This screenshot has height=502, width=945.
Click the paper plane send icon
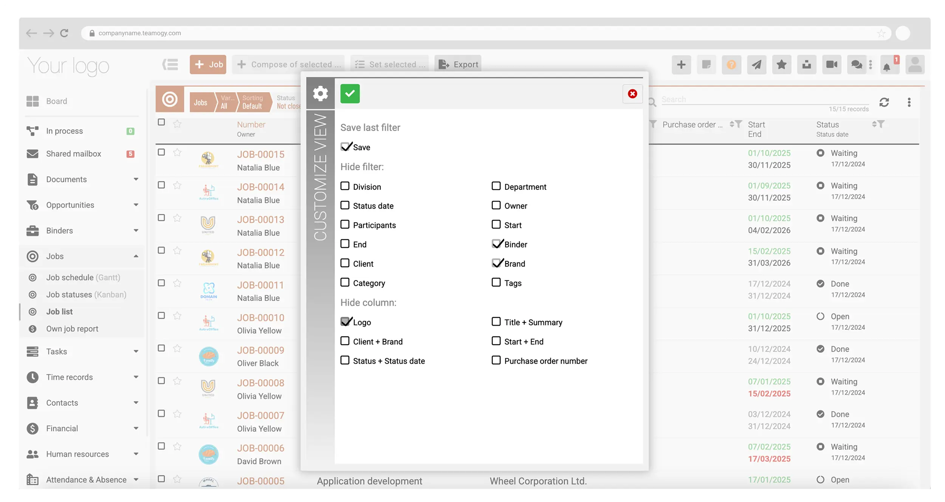756,65
